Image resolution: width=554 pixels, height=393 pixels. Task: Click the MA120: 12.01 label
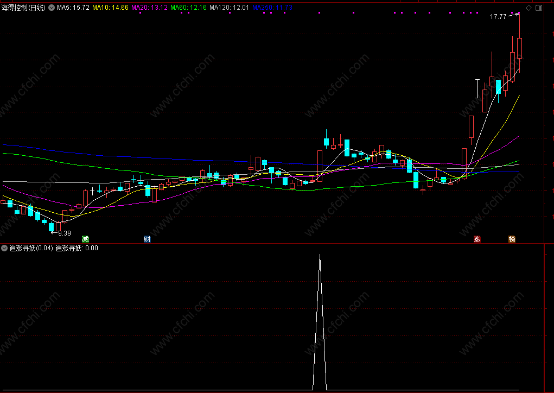230,8
